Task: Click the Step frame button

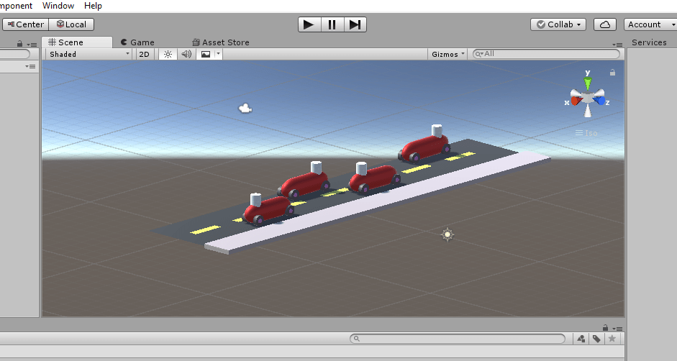Action: 355,24
